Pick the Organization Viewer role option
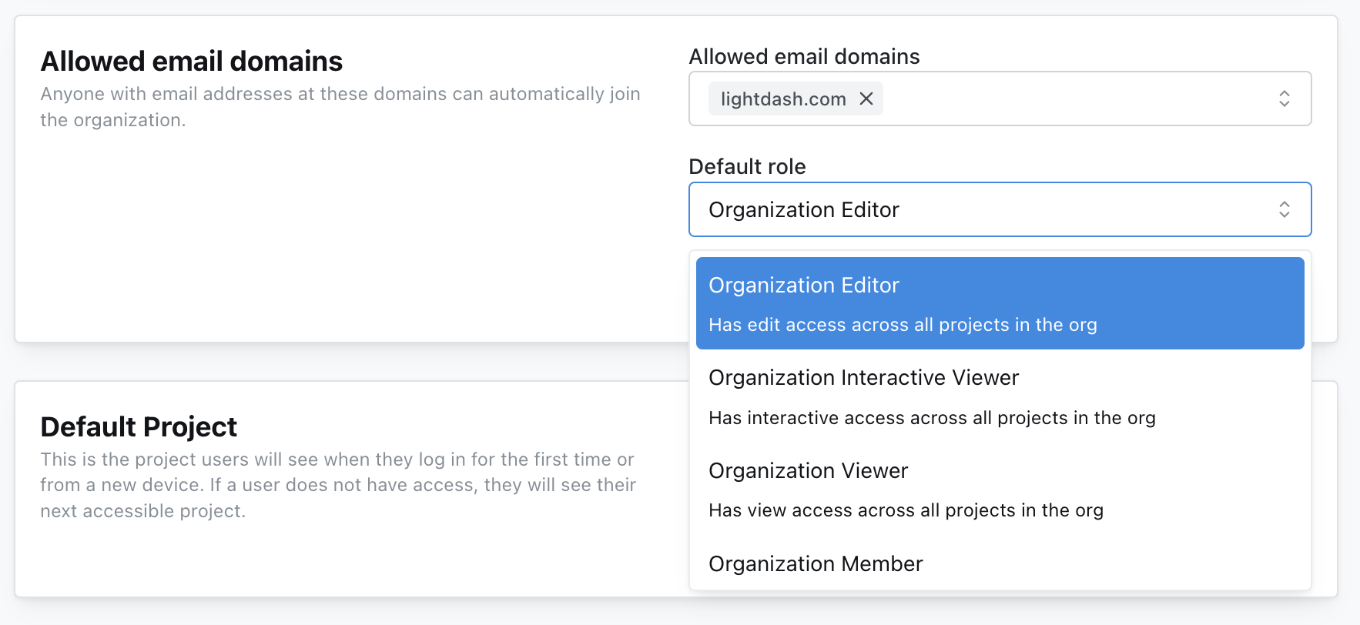 (x=808, y=471)
